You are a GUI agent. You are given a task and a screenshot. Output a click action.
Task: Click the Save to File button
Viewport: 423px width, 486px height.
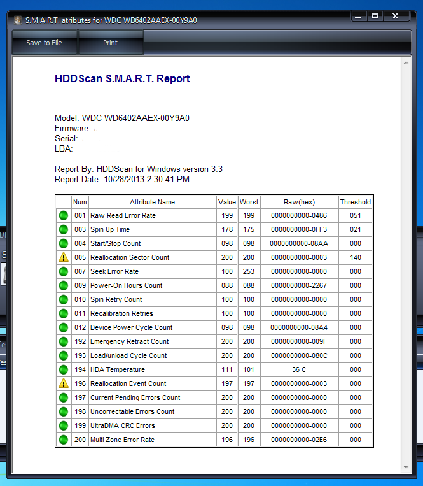coord(45,43)
